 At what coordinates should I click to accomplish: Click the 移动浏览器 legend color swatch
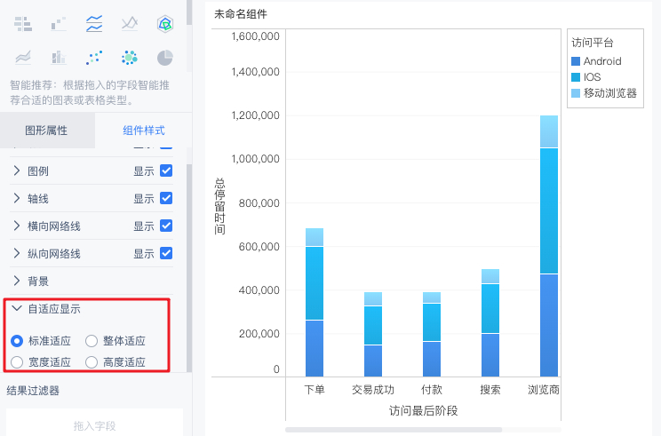coord(576,93)
